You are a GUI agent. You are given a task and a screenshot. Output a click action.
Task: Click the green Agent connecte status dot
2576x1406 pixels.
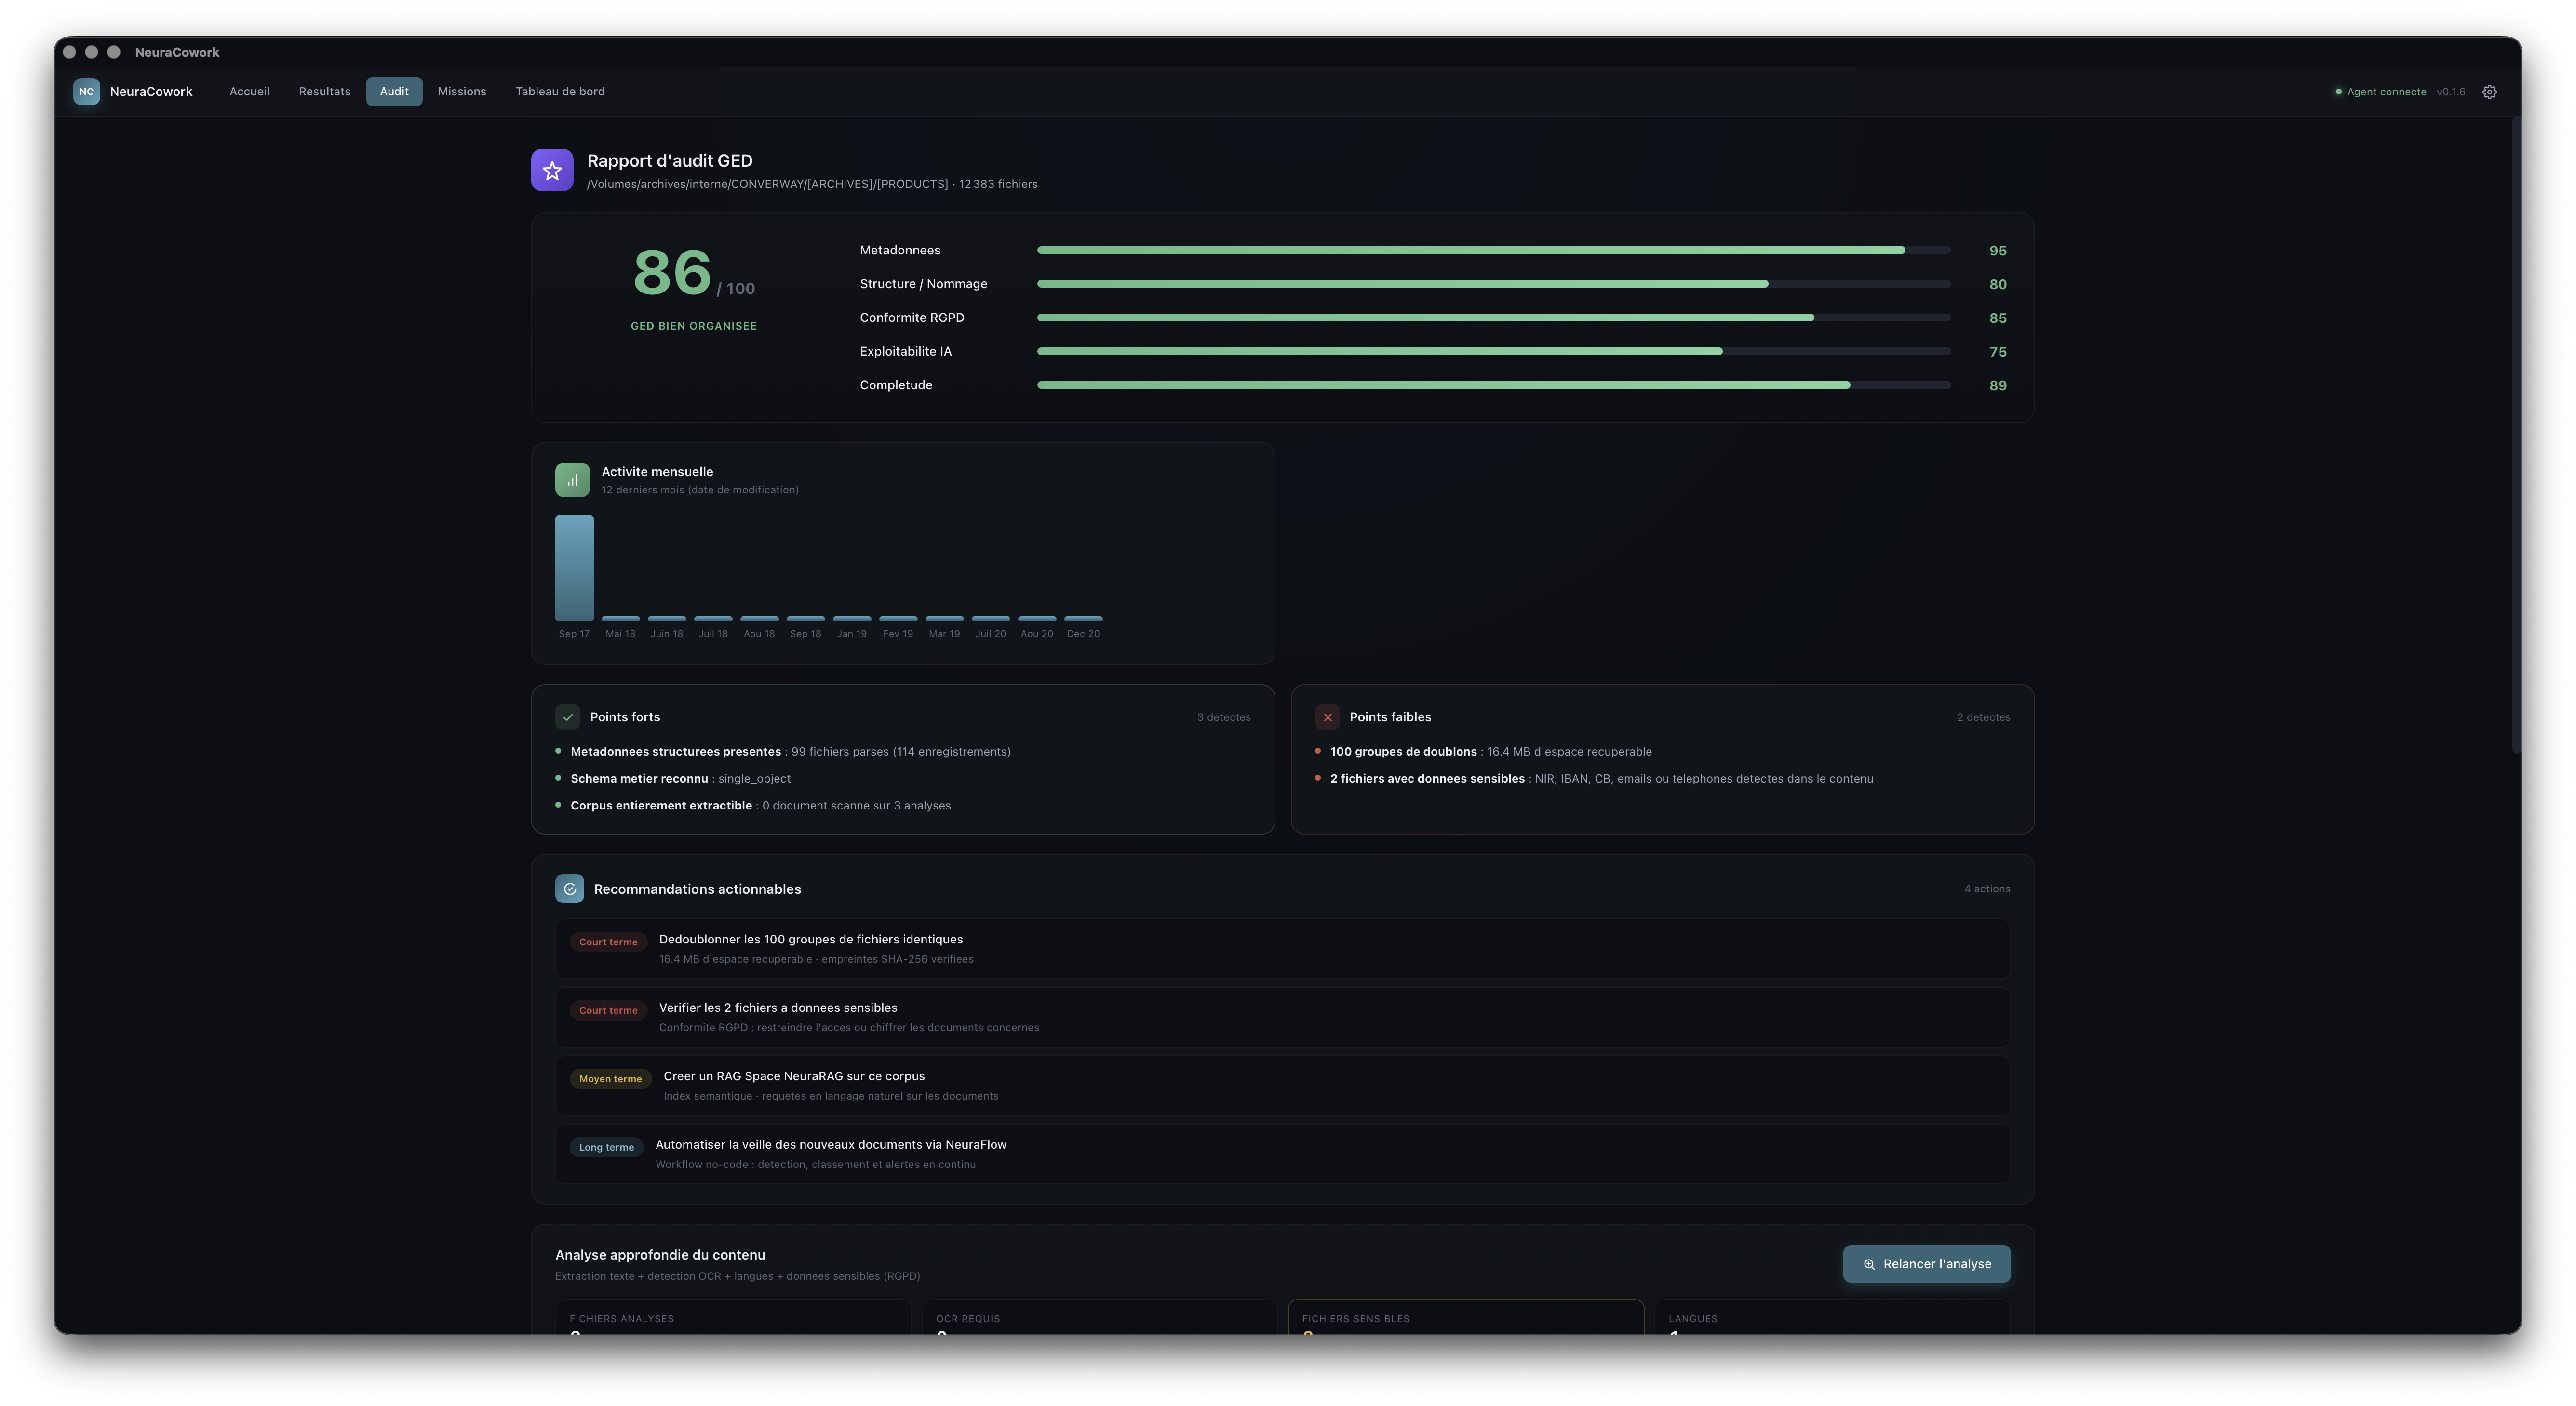click(2338, 92)
